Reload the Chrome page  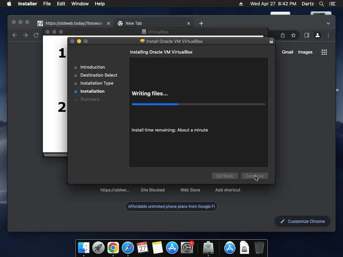point(36,35)
